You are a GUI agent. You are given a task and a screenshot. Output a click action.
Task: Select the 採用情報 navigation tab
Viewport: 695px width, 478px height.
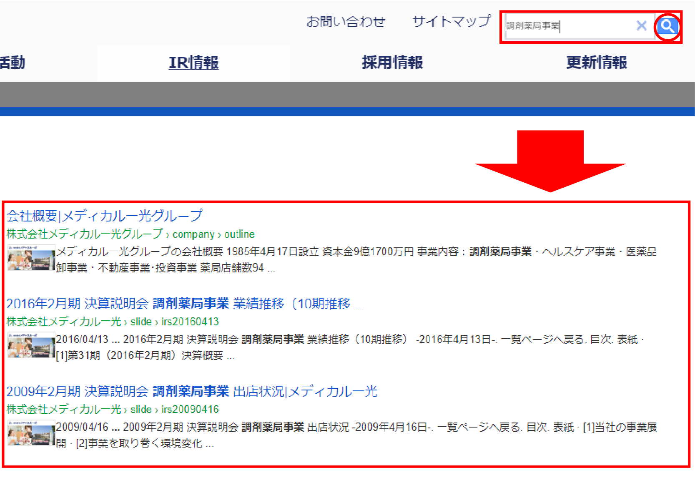click(392, 63)
